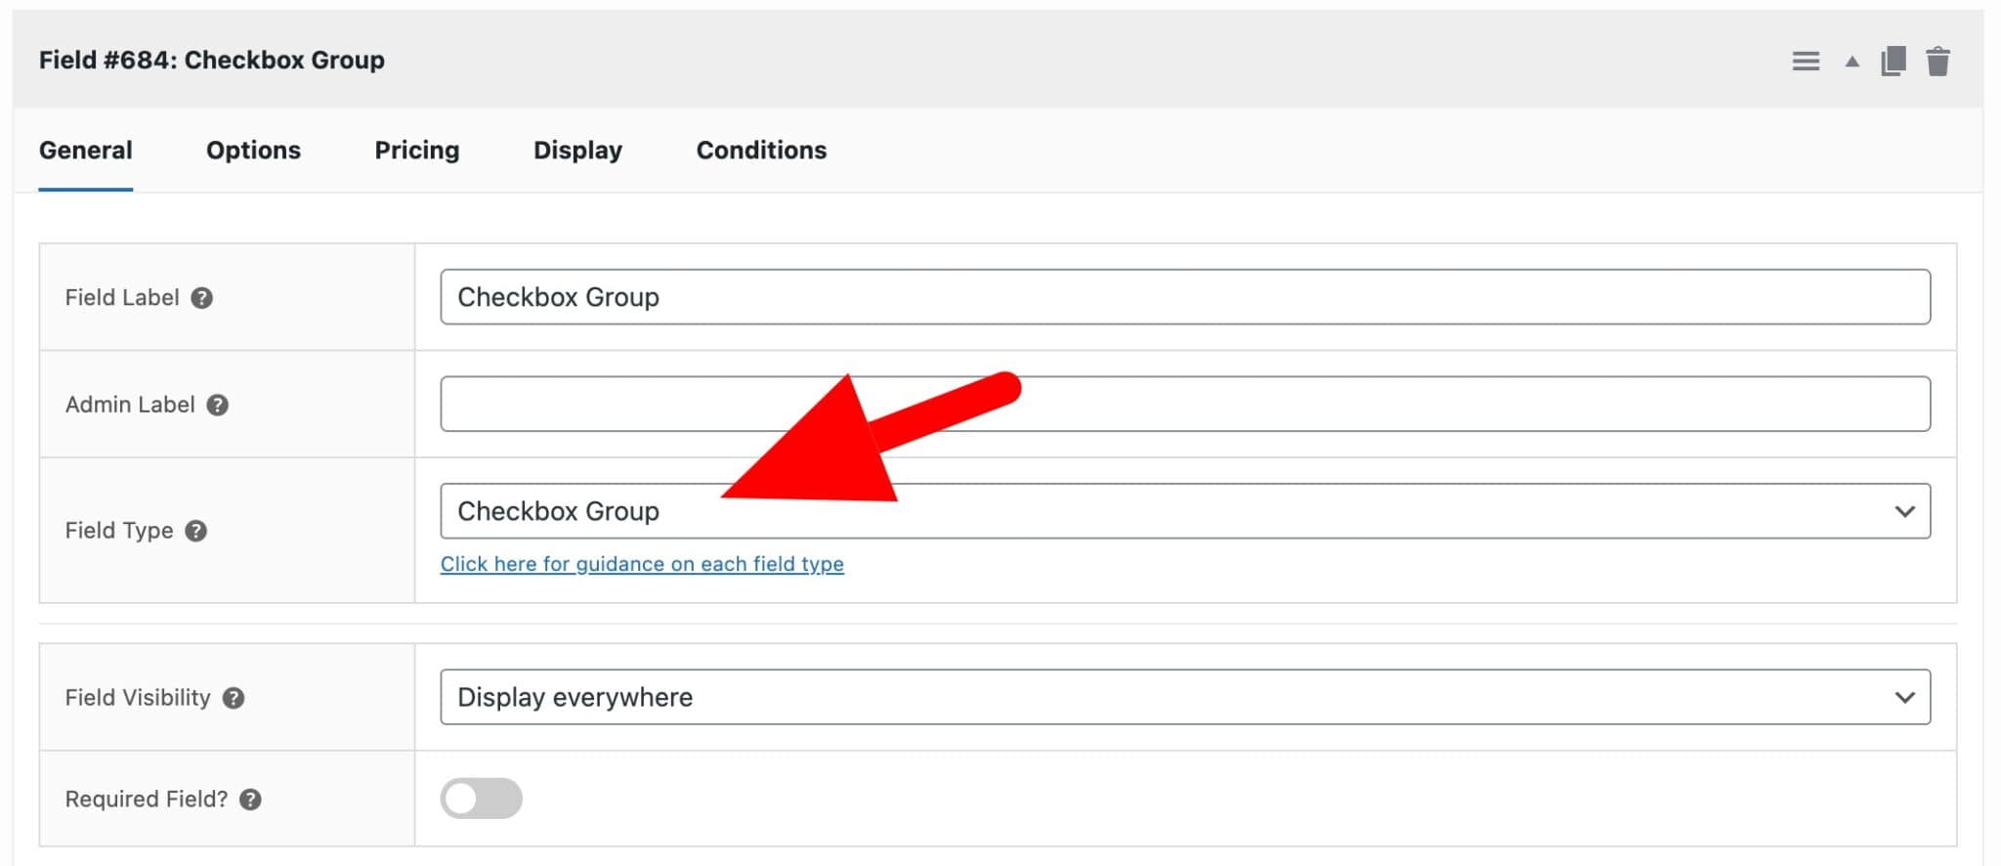The width and height of the screenshot is (2001, 866).
Task: Switch to the Conditions tab
Action: (761, 151)
